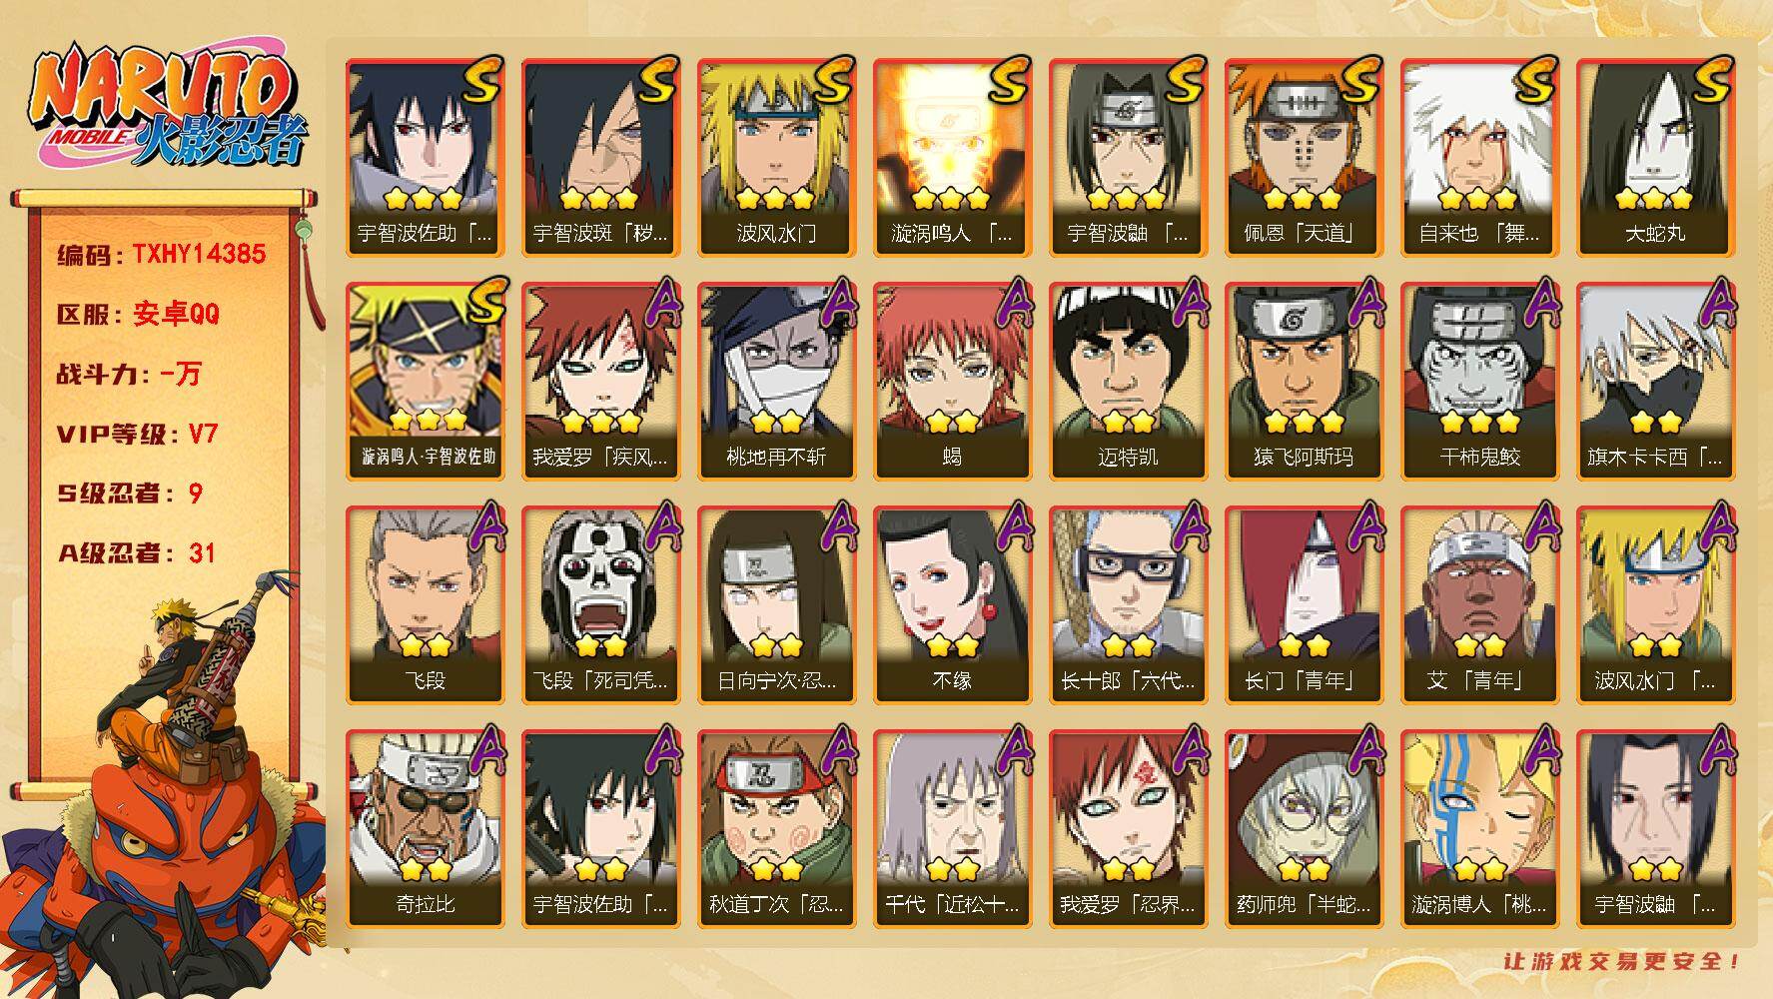Viewport: 1773px width, 999px height.
Task: Select the 不缘 A-rank ninja card
Action: point(952,605)
